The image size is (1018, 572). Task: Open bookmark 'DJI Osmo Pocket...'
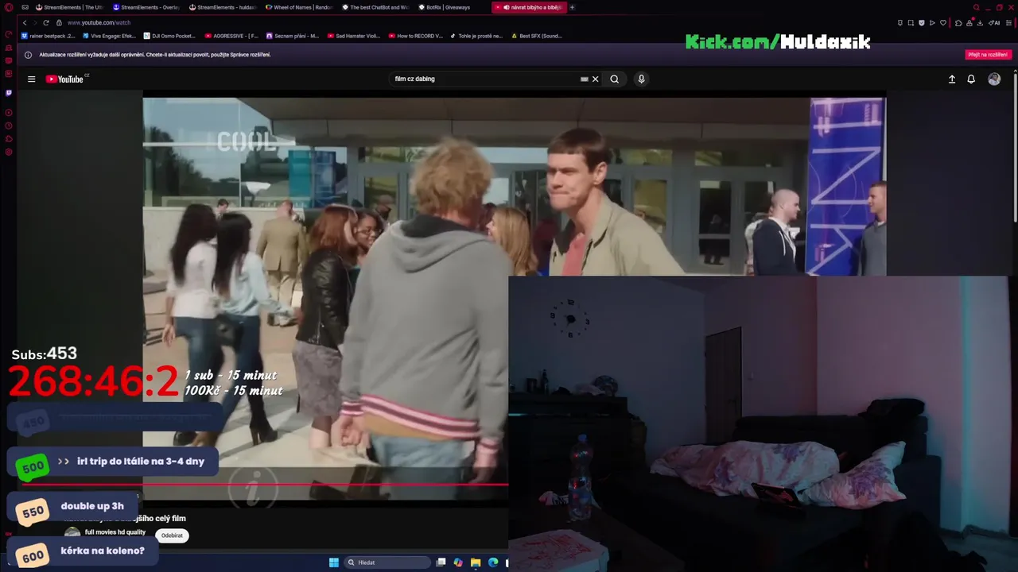[x=169, y=36]
